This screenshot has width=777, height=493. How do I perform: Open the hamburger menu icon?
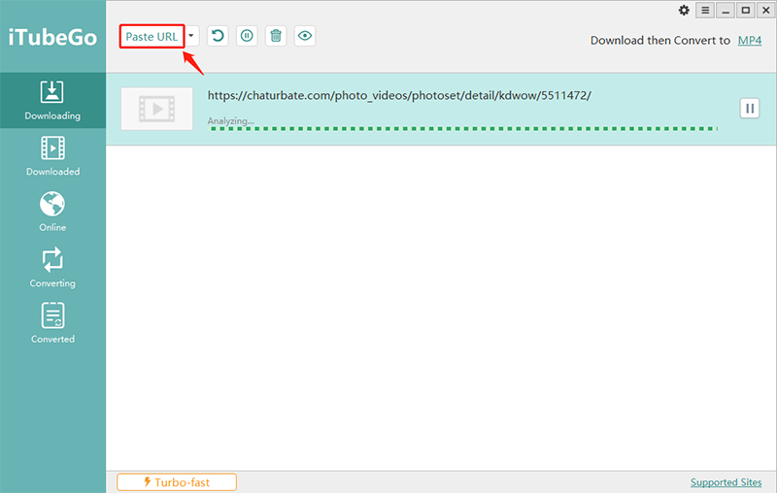click(x=705, y=10)
